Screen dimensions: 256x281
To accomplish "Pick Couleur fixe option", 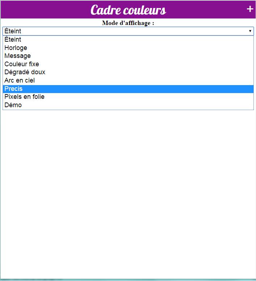I will [128, 64].
